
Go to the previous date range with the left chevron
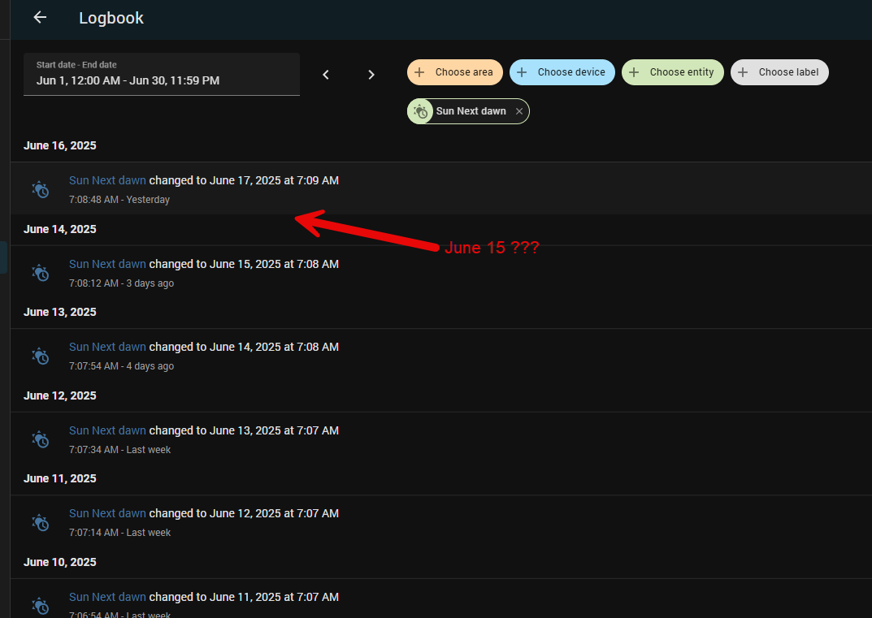(325, 74)
